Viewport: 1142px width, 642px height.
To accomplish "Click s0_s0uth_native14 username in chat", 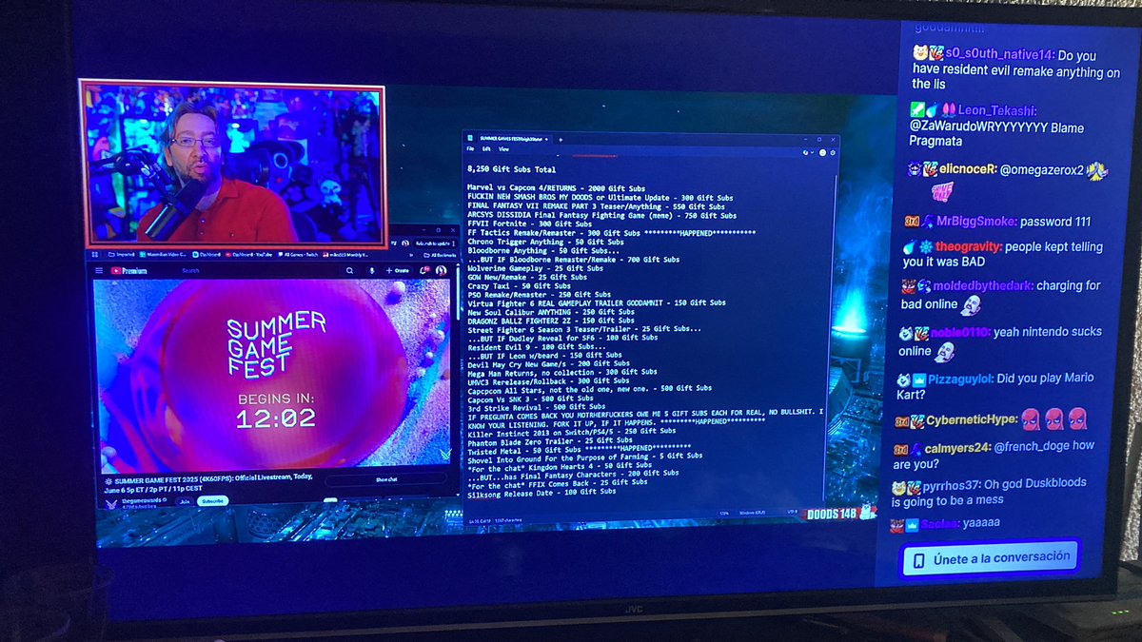I will (998, 55).
